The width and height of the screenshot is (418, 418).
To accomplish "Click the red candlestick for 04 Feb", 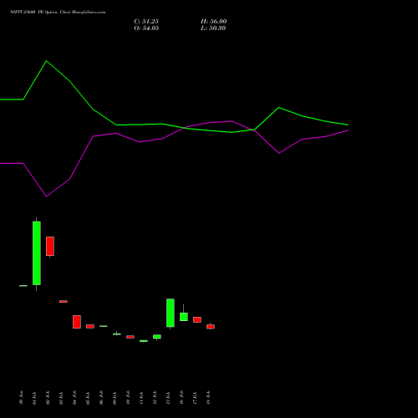I will click(77, 322).
